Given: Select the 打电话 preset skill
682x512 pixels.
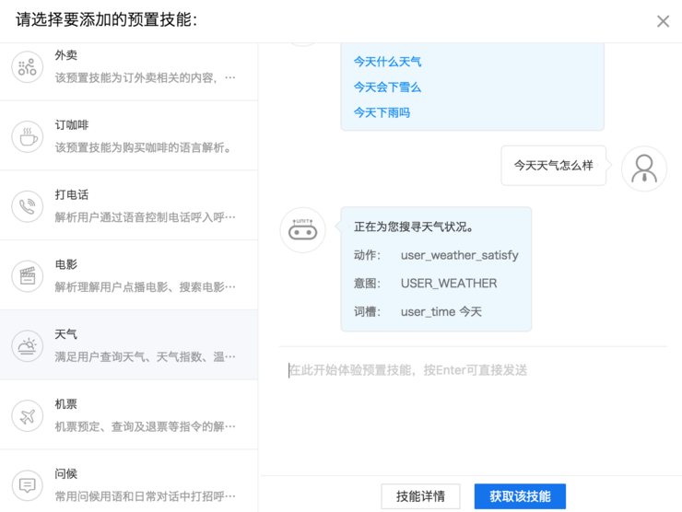Looking at the screenshot, I should pos(129,205).
